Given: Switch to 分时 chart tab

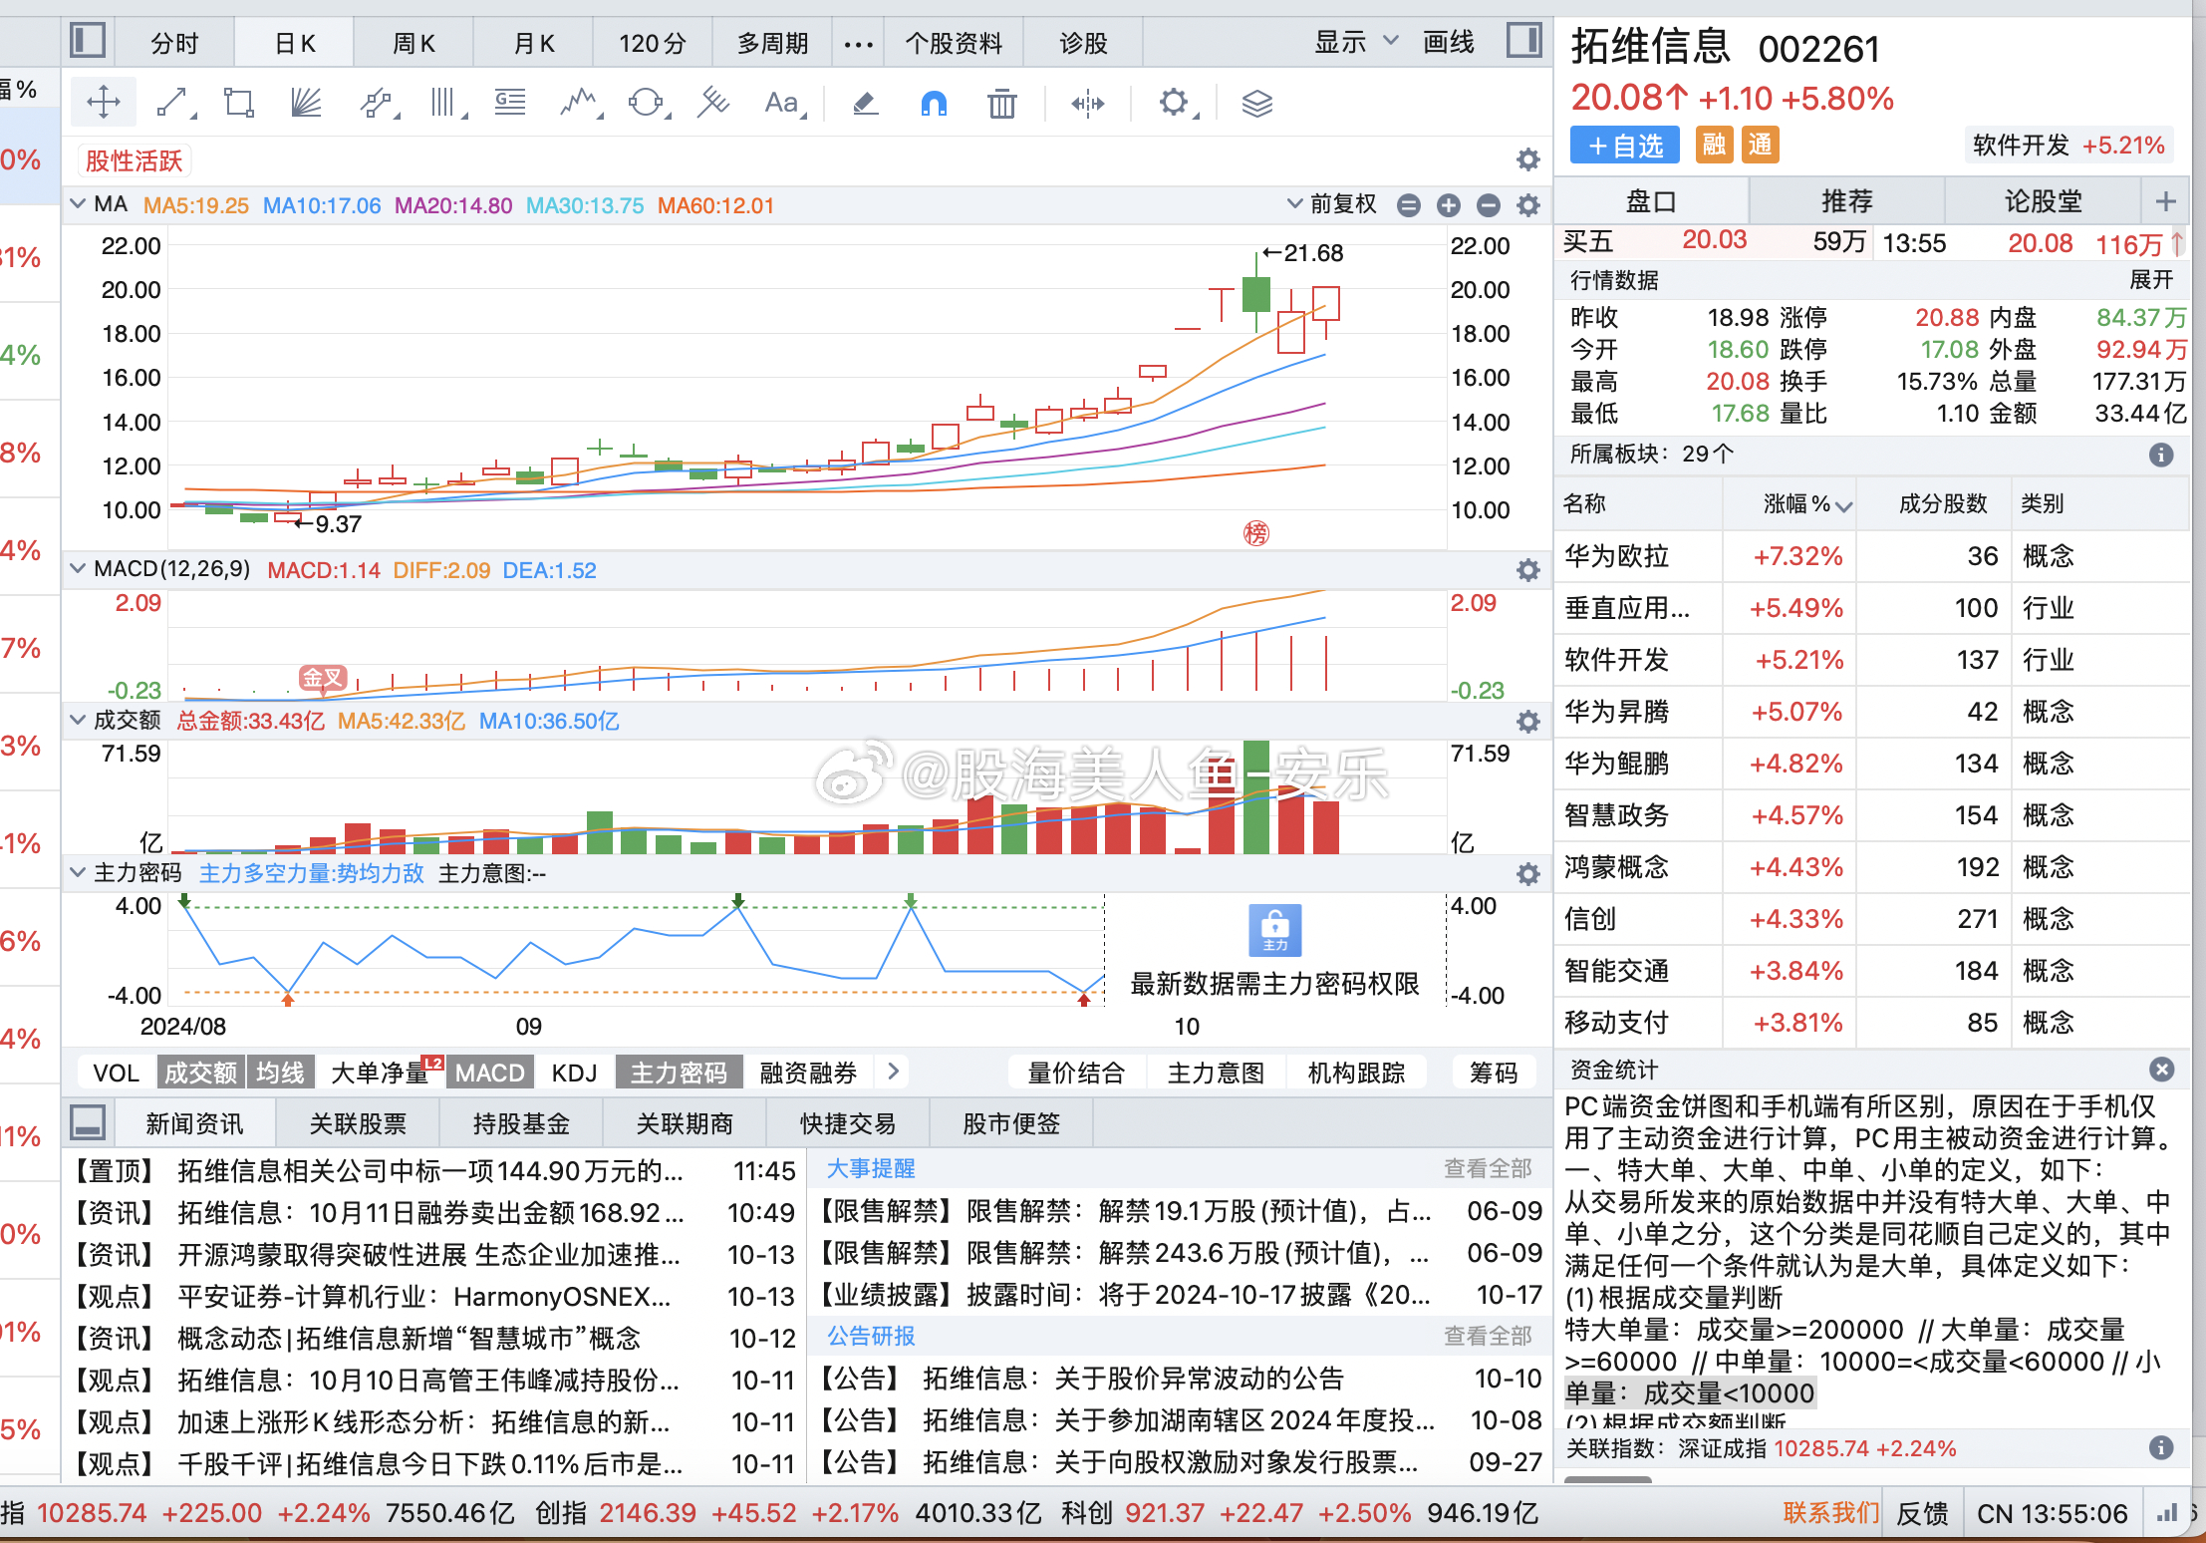Looking at the screenshot, I should (175, 43).
